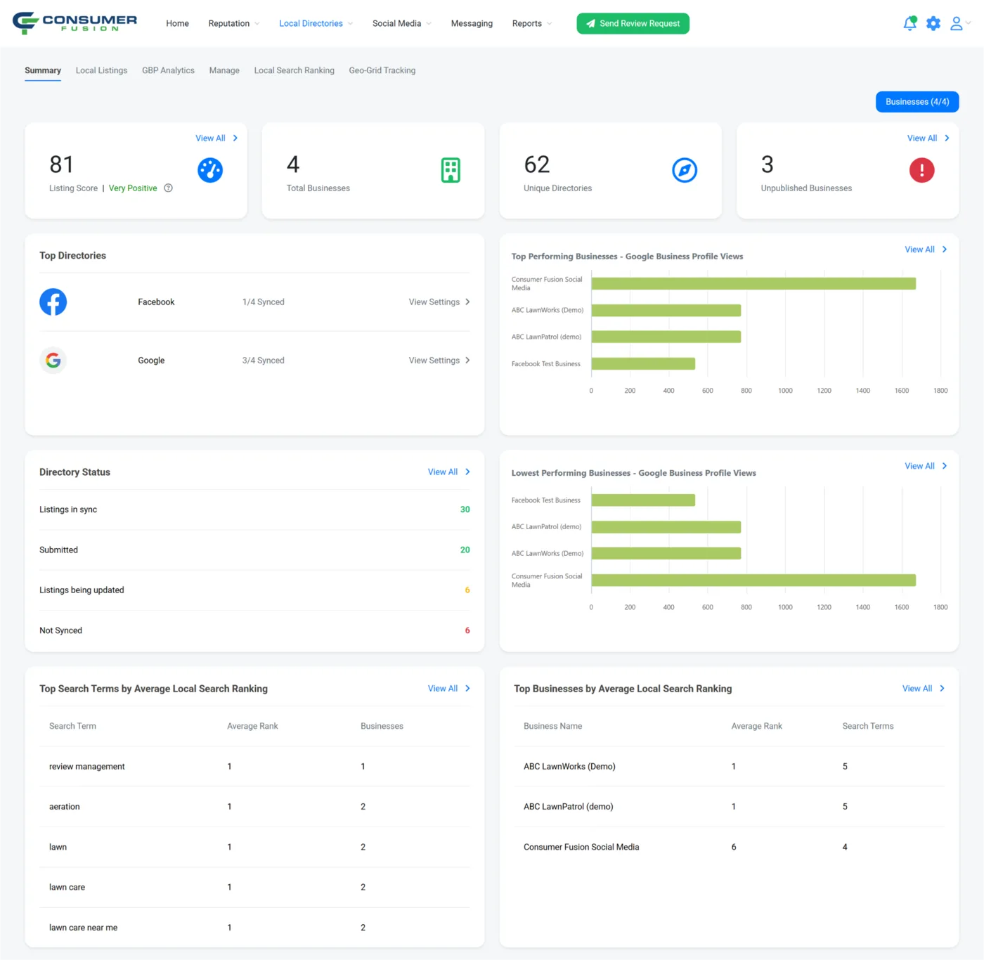
Task: Click the Listings being updated row
Action: [x=254, y=590]
